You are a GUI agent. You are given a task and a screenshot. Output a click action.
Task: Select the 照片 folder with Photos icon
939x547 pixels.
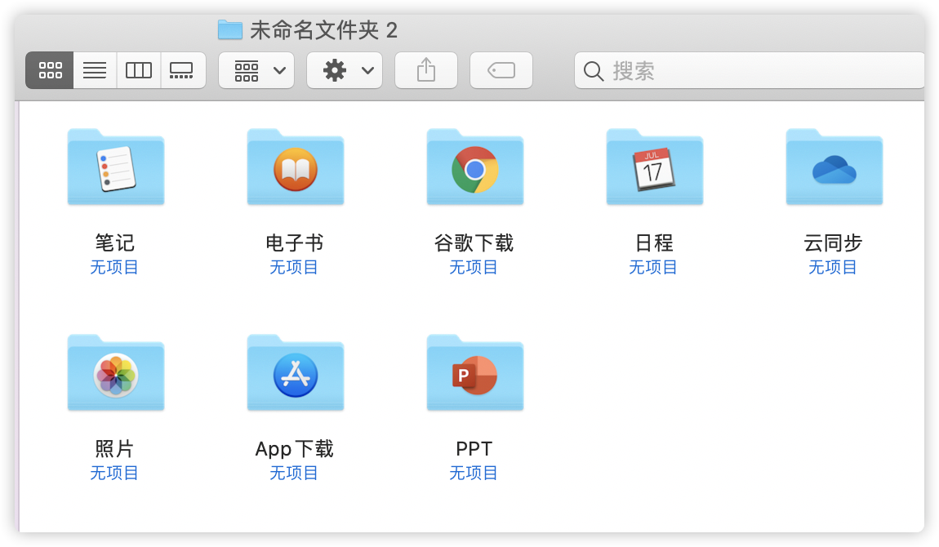(116, 373)
